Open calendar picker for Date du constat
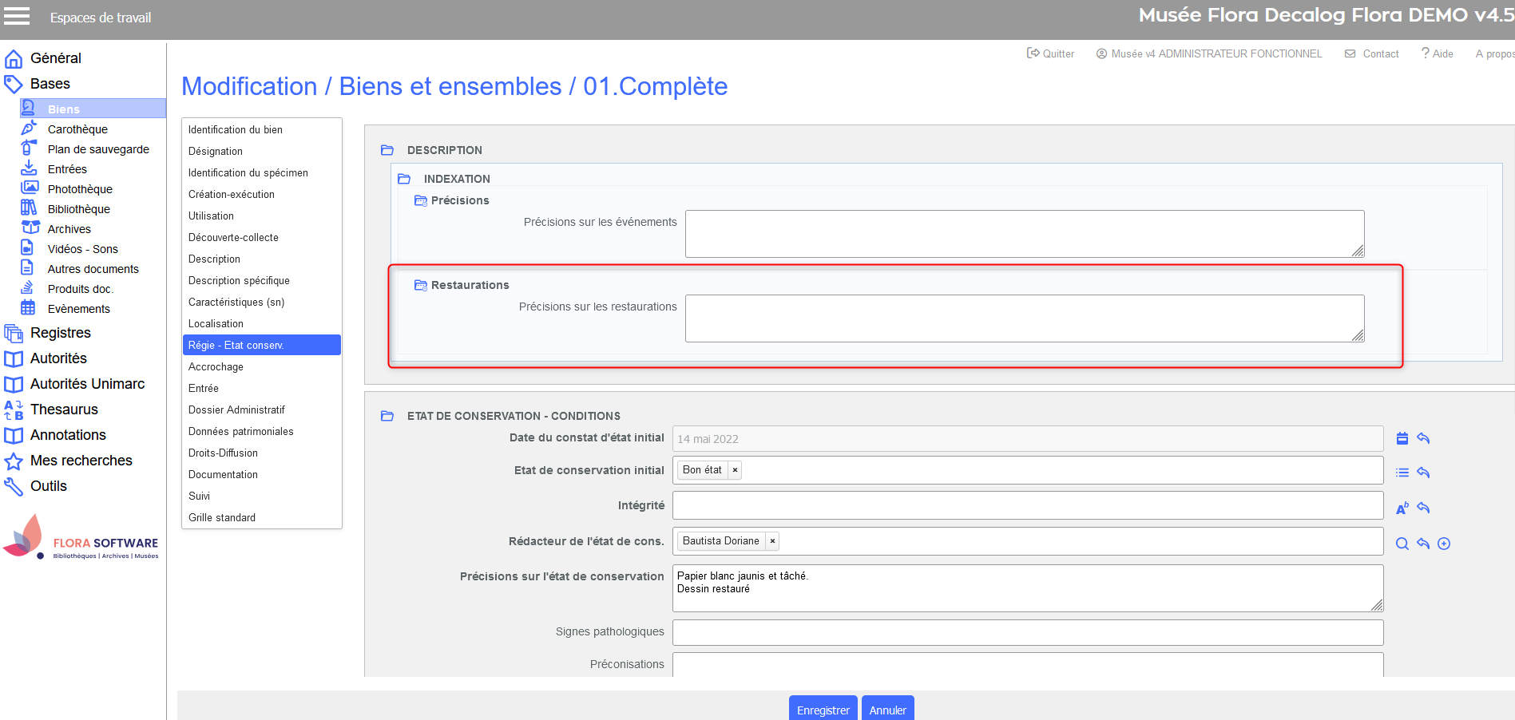The image size is (1515, 720). point(1402,438)
